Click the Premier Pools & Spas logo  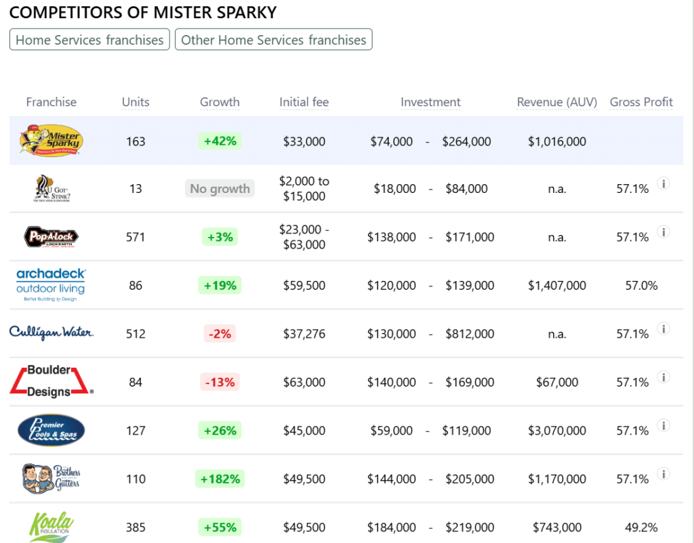[x=52, y=430]
